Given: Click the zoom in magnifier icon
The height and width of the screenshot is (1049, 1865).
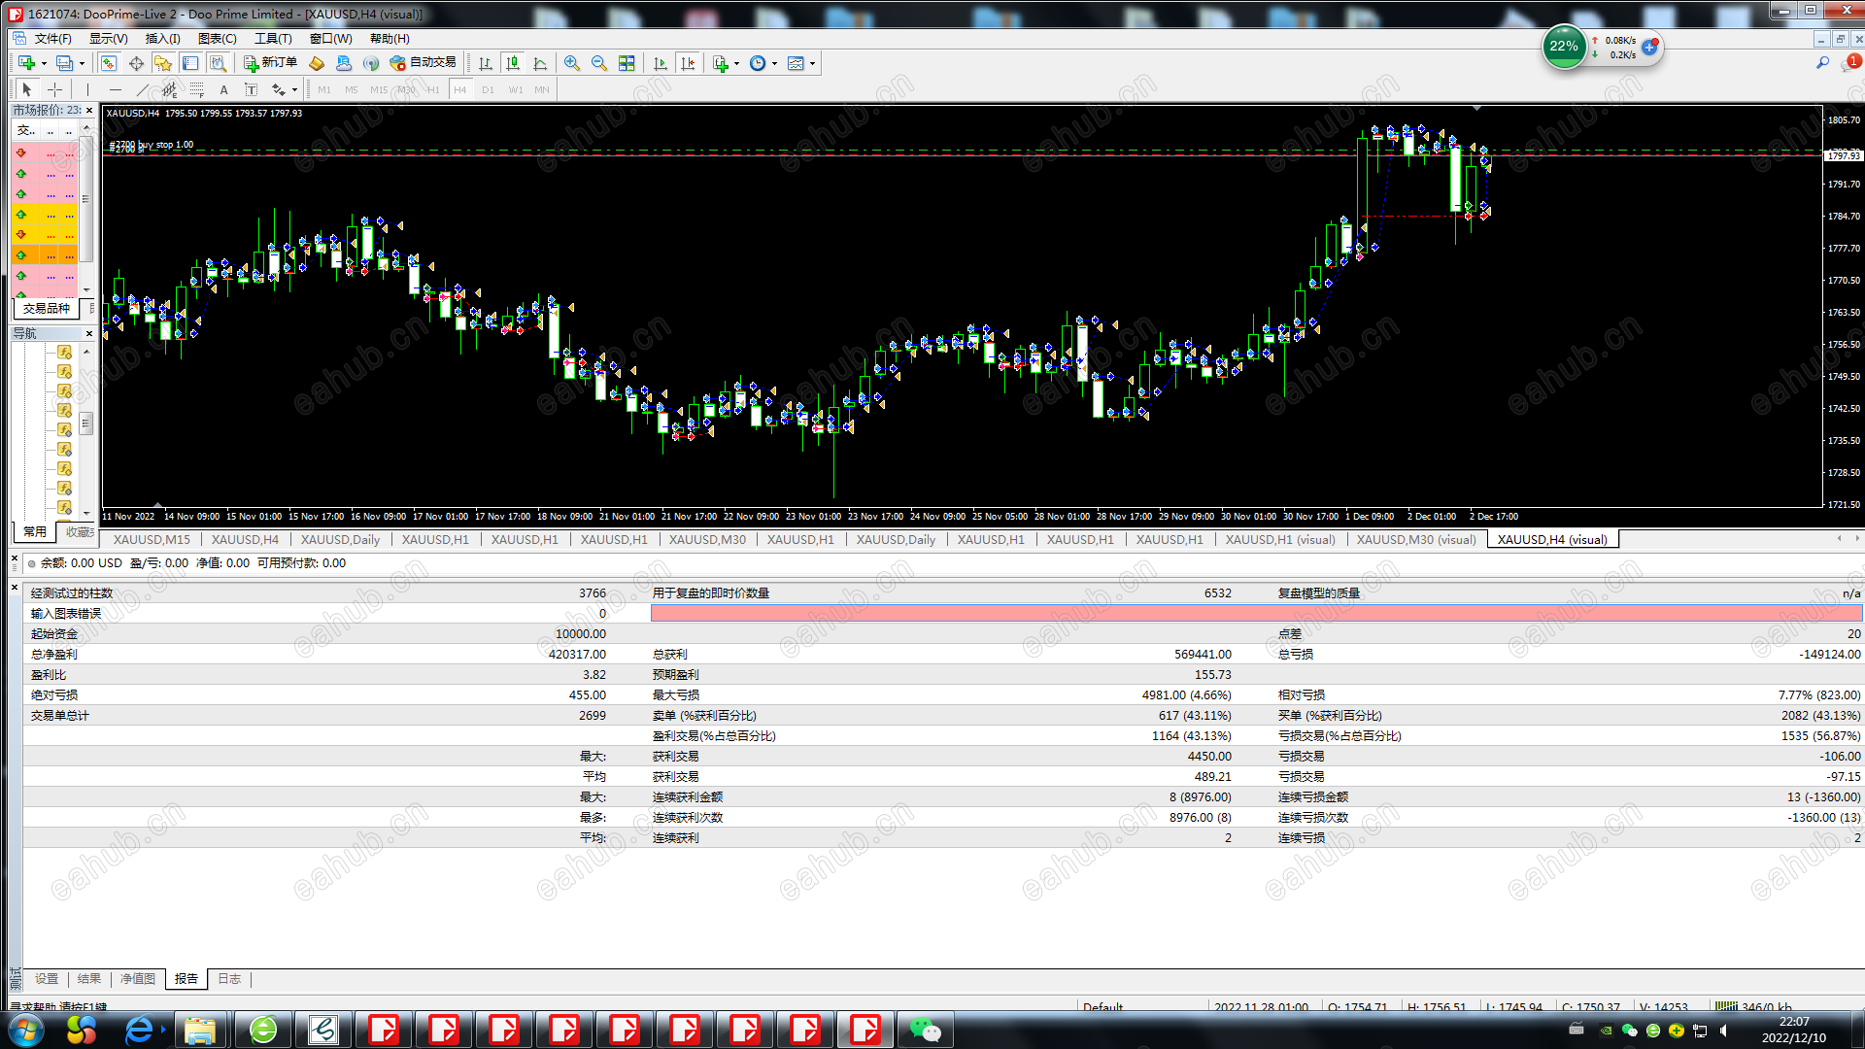Looking at the screenshot, I should 572,63.
